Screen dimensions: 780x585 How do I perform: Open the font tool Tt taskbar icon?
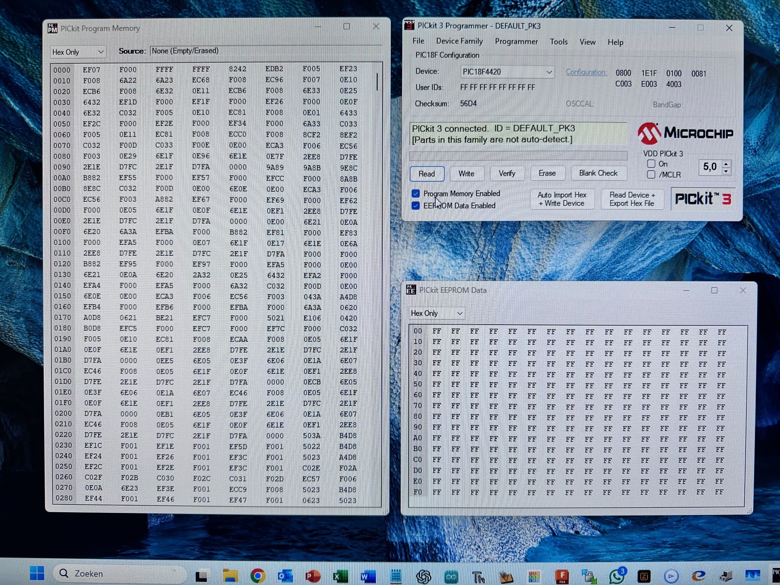pyautogui.click(x=479, y=577)
